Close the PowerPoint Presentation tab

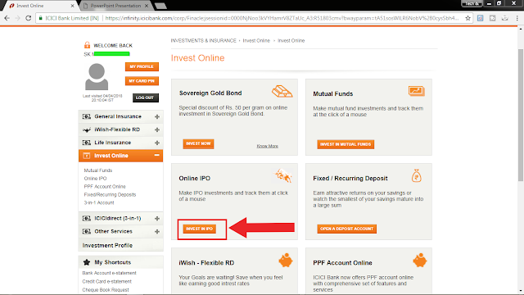(x=147, y=6)
